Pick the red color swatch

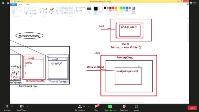(113, 8)
